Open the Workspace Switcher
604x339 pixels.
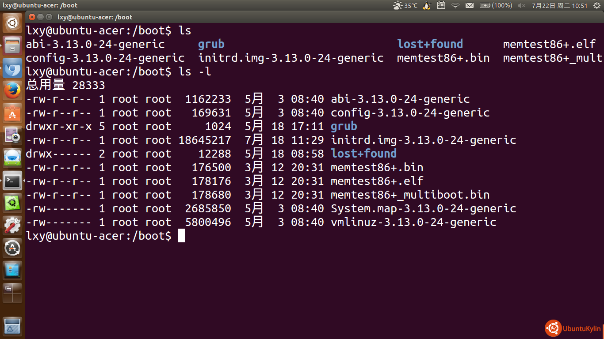[x=12, y=293]
